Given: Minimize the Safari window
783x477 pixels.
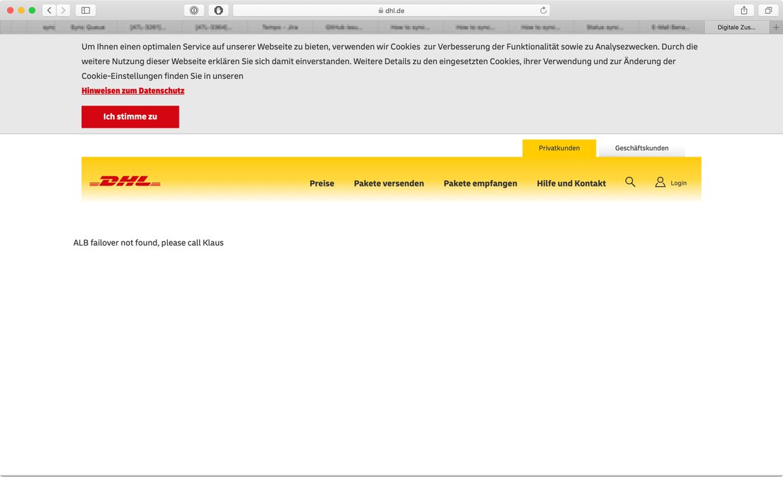Looking at the screenshot, I should (21, 10).
